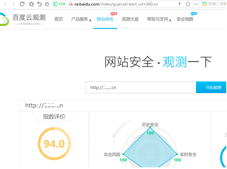Click the result URL heading text

(44, 105)
